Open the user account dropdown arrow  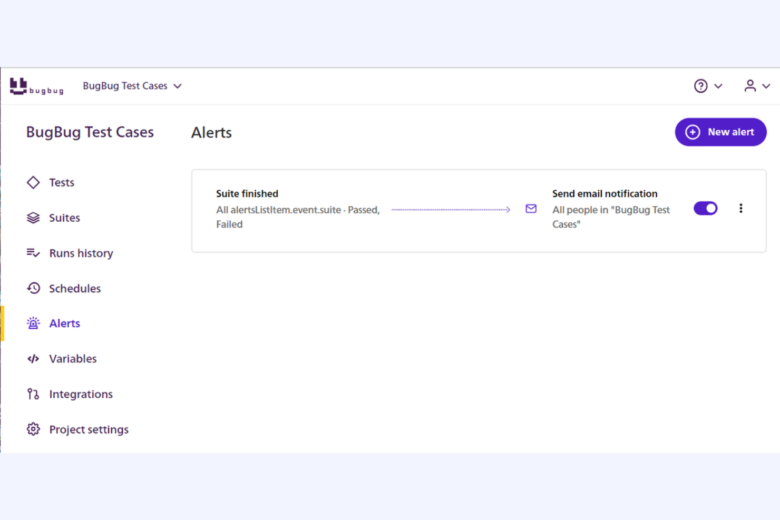tap(767, 86)
